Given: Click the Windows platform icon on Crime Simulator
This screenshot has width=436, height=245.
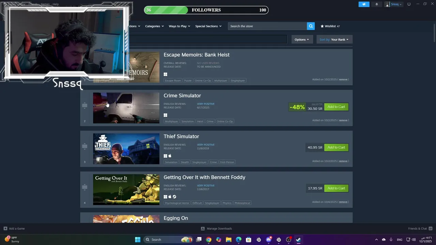Looking at the screenshot, I should tap(166, 115).
